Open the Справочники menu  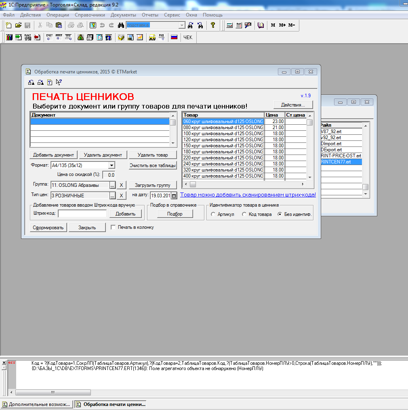(90, 15)
